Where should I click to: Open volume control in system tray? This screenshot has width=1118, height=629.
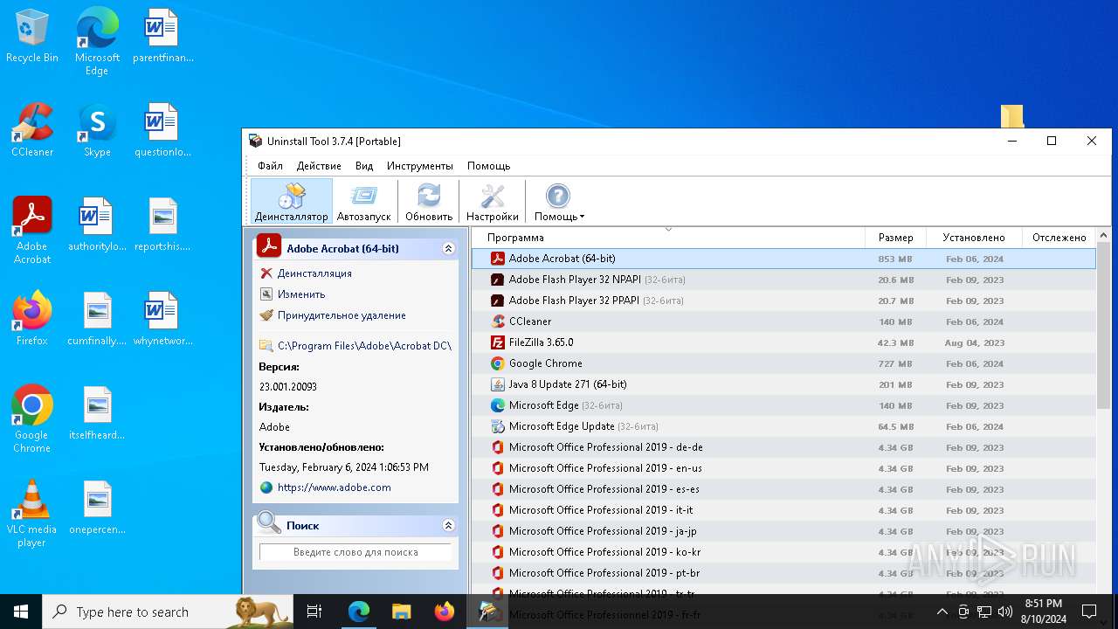pyautogui.click(x=1005, y=612)
